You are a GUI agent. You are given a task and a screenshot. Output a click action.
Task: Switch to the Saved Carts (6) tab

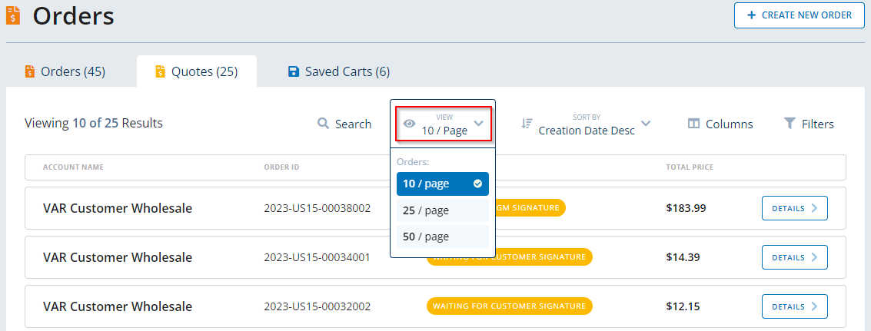339,71
